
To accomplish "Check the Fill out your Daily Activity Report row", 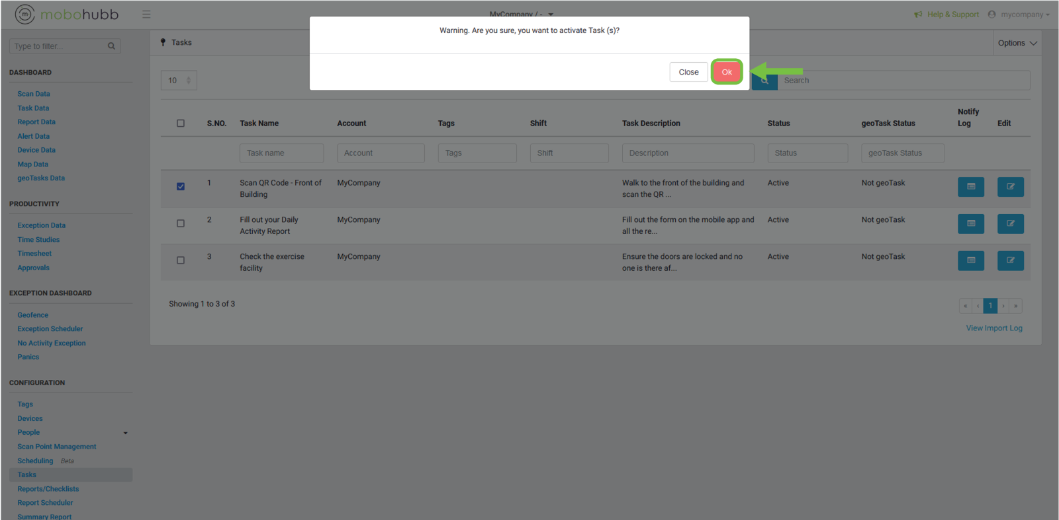I will click(181, 224).
